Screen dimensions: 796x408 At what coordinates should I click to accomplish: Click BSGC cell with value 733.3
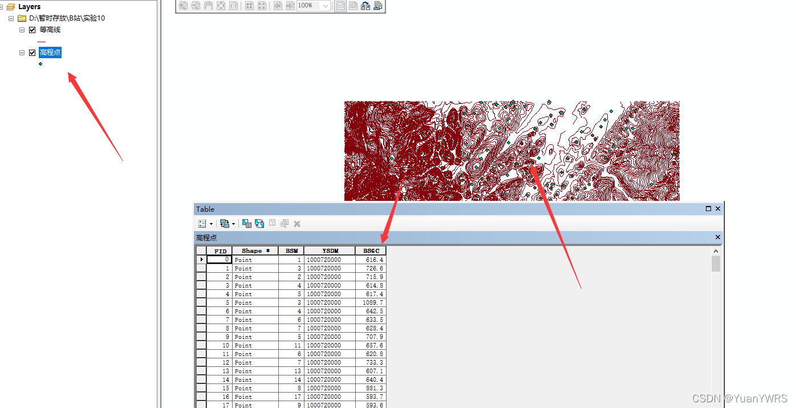click(371, 362)
